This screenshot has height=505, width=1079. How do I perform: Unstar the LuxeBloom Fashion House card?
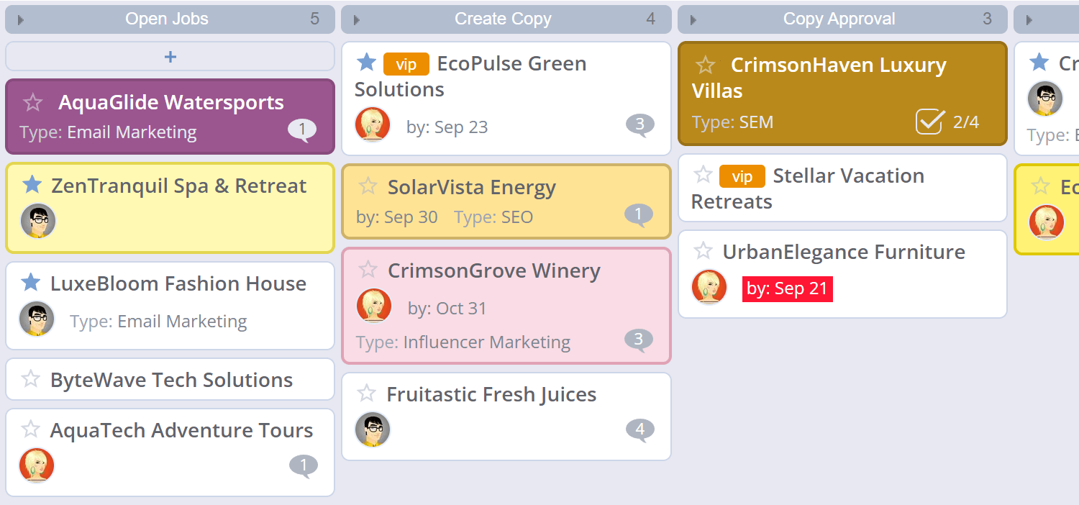(30, 283)
